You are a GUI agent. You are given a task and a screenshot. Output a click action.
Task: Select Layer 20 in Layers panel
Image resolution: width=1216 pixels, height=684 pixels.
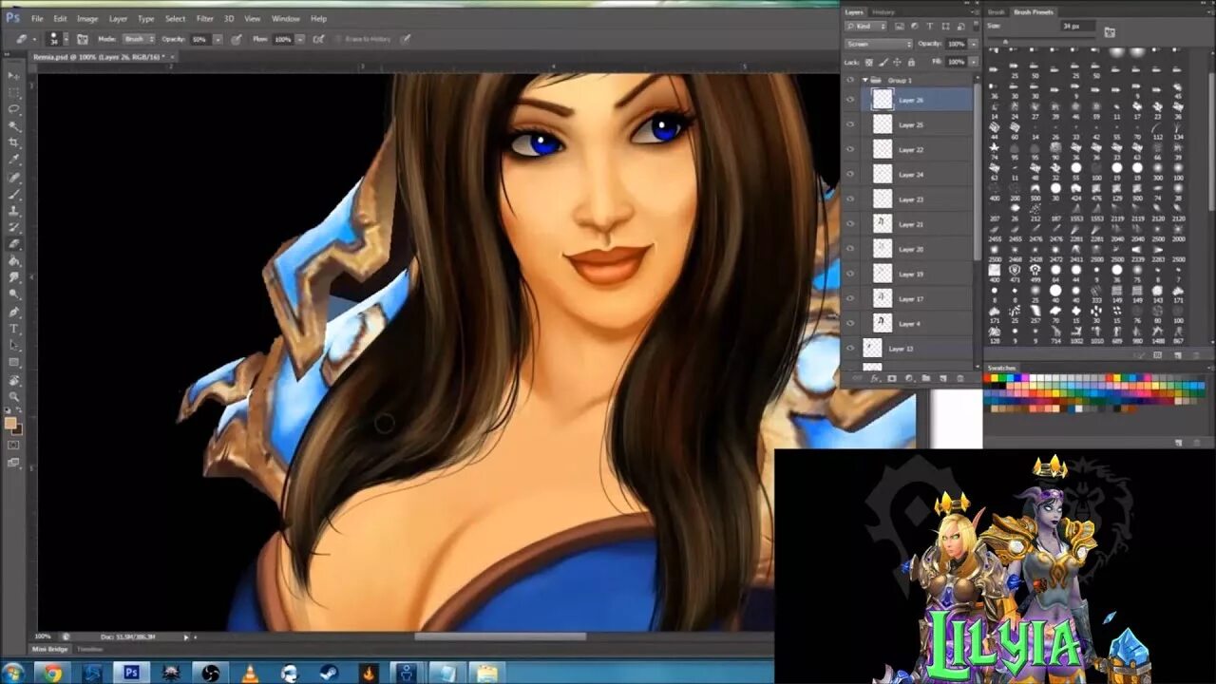(918, 249)
